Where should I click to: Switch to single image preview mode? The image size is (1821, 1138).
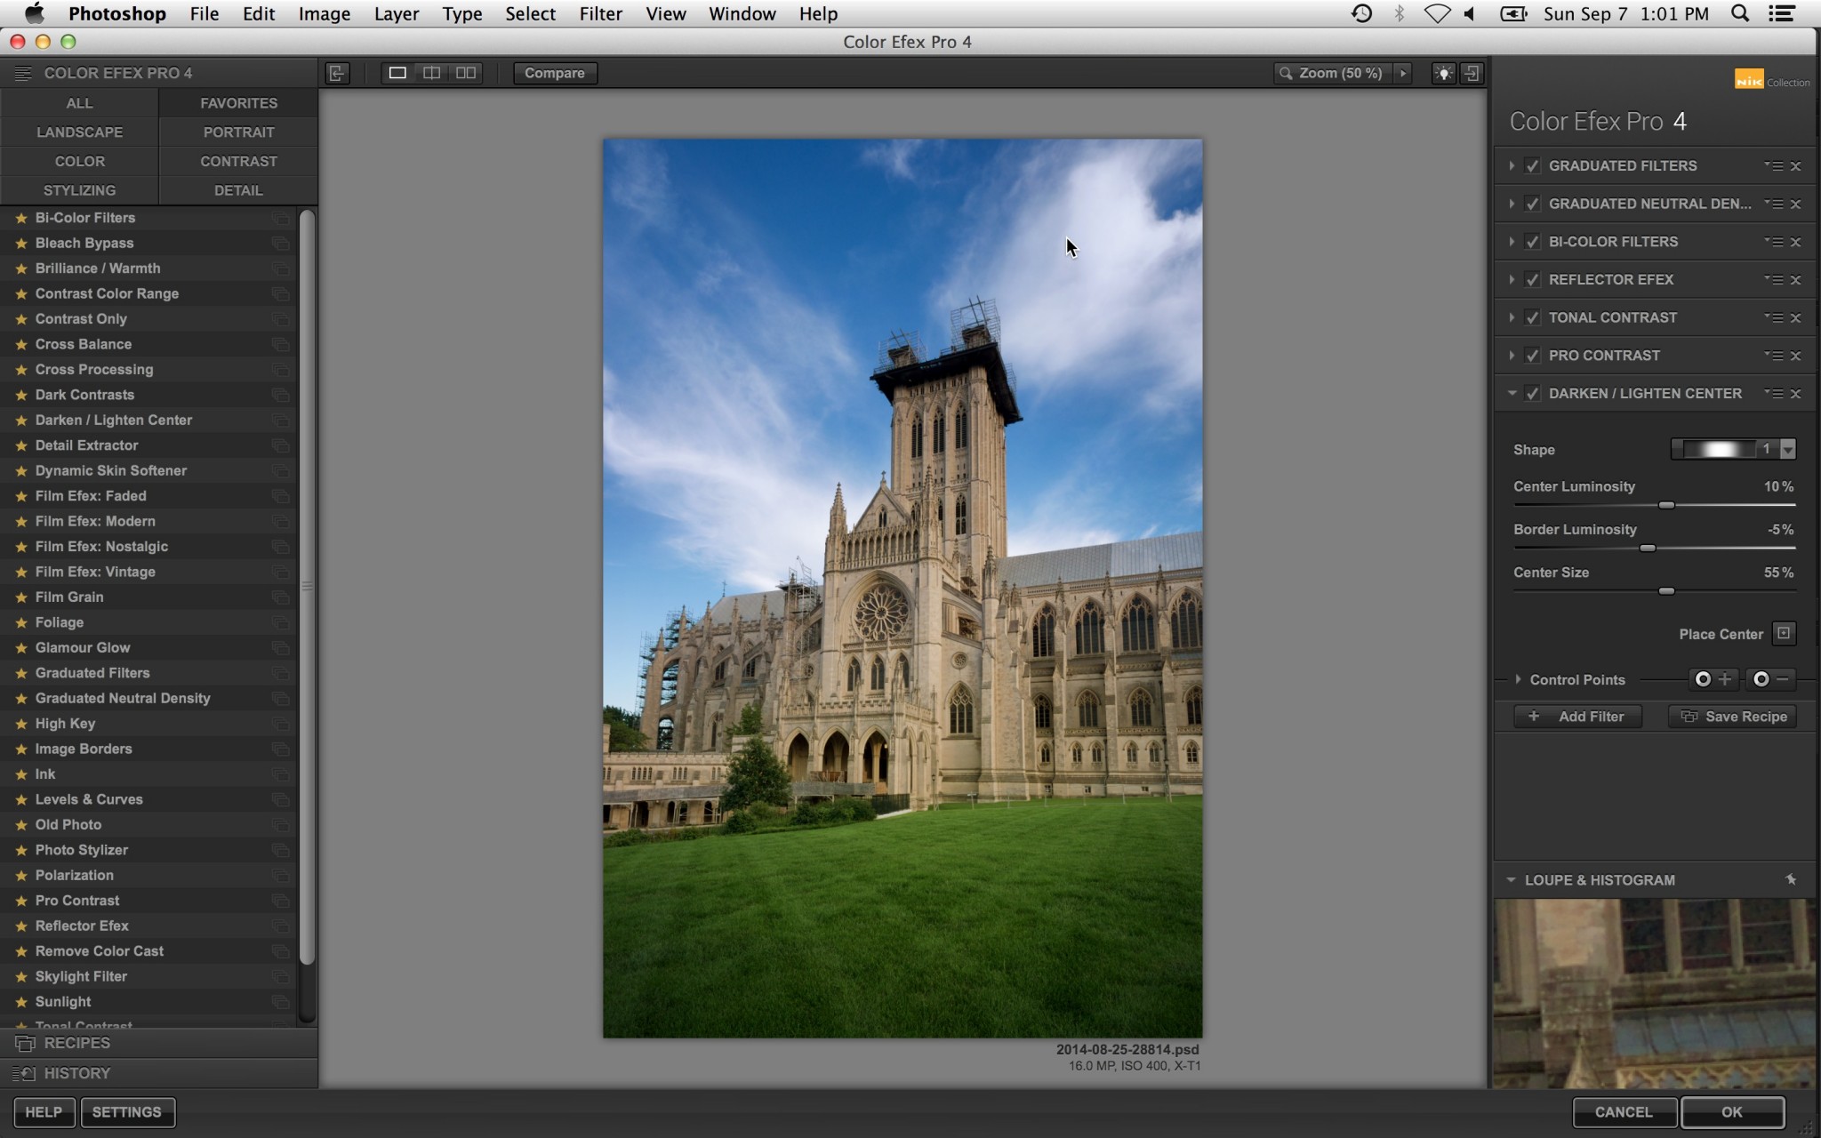397,73
